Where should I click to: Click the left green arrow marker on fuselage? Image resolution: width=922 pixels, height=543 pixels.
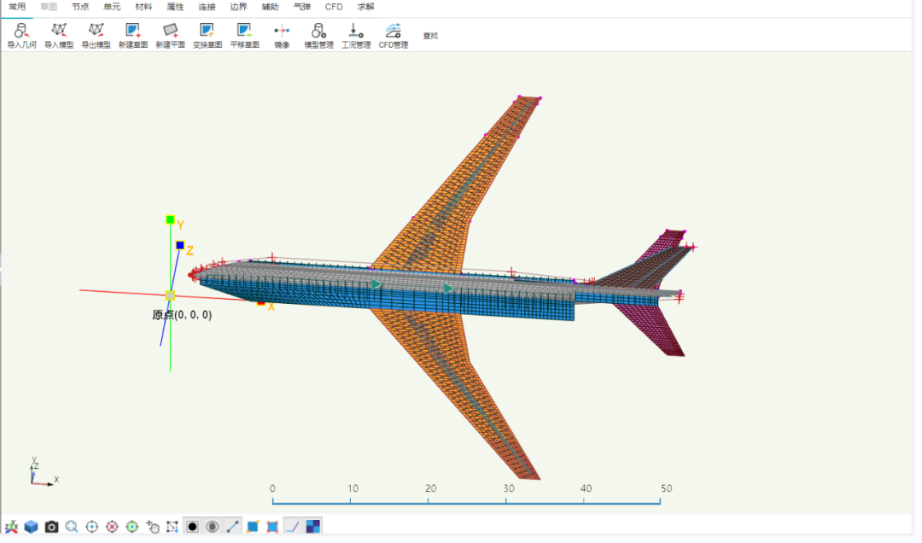click(x=376, y=285)
